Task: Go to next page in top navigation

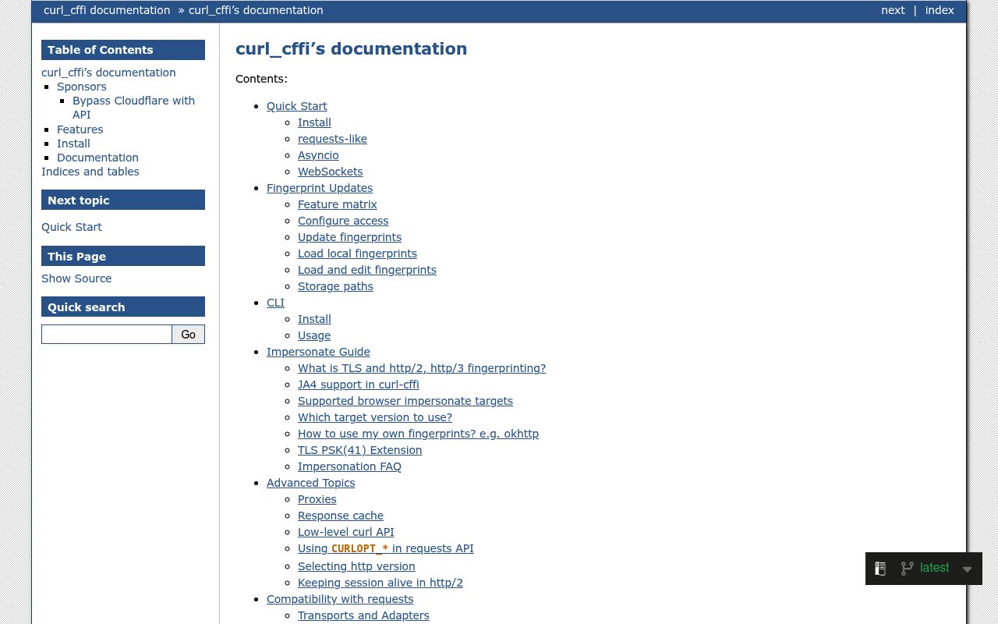Action: (893, 10)
